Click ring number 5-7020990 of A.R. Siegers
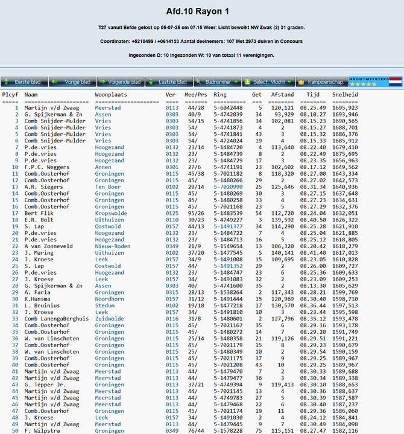404x434 pixels. [x=228, y=187]
